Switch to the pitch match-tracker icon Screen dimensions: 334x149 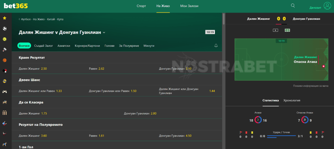click(x=287, y=30)
